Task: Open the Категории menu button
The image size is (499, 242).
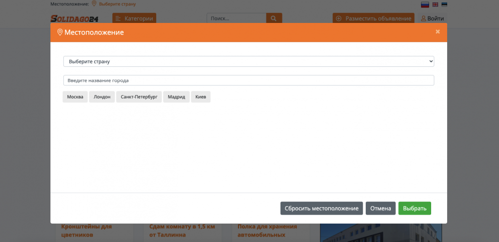Action: (x=134, y=18)
